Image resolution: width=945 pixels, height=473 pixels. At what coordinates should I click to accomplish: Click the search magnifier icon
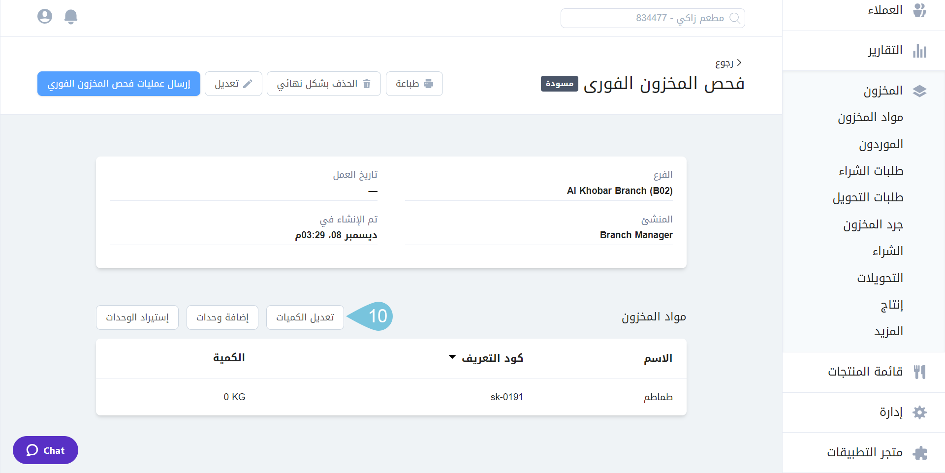click(x=734, y=18)
